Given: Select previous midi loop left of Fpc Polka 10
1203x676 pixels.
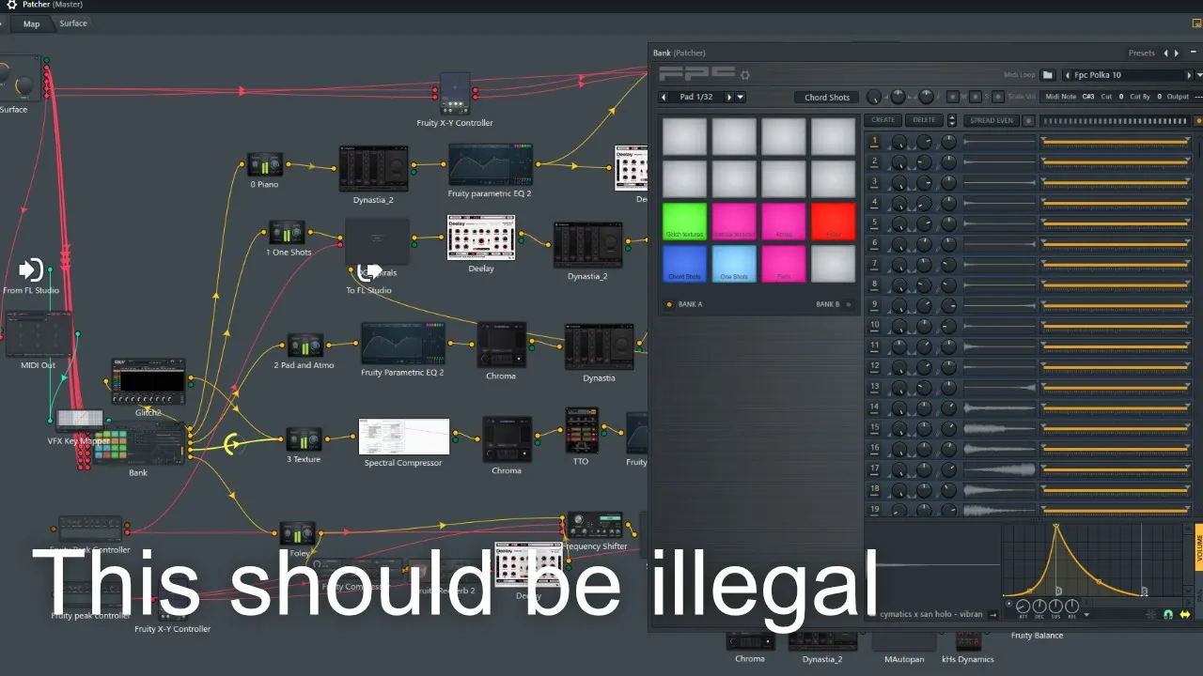Looking at the screenshot, I should point(1066,75).
